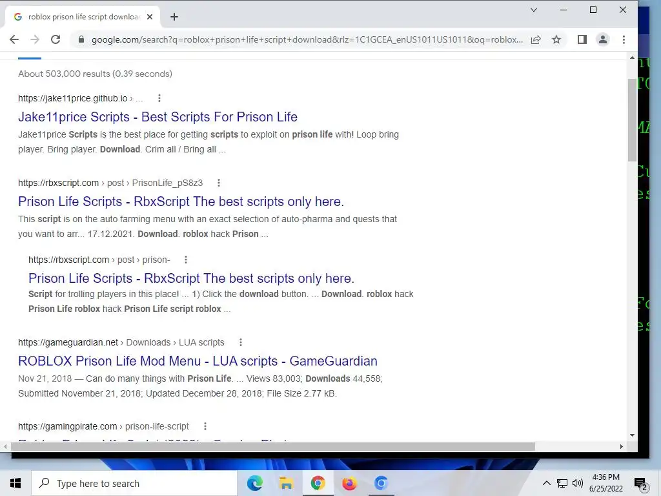Click the https://jake11price.github.io URL text
This screenshot has width=661, height=496.
(72, 98)
